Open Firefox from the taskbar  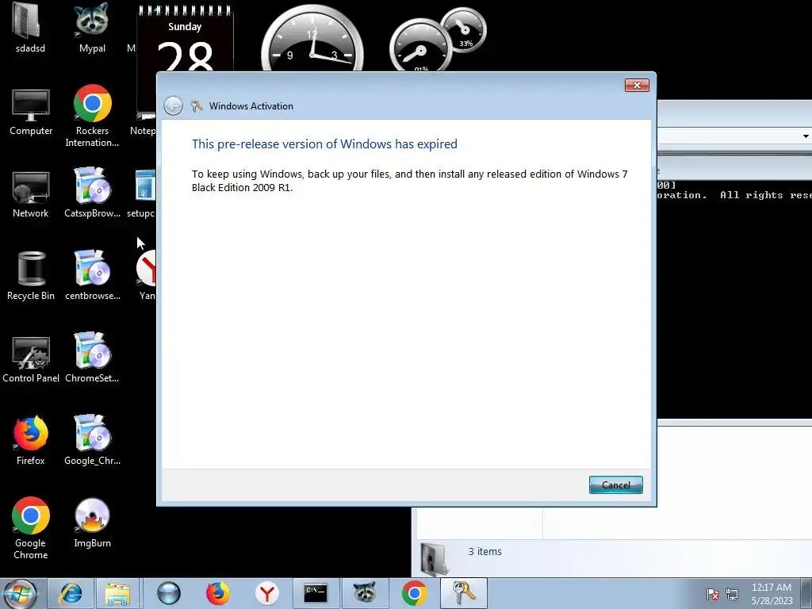click(x=217, y=593)
